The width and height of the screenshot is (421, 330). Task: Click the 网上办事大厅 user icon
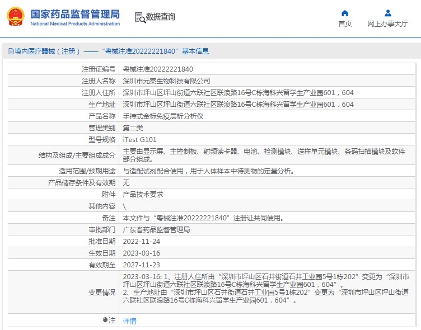388,13
